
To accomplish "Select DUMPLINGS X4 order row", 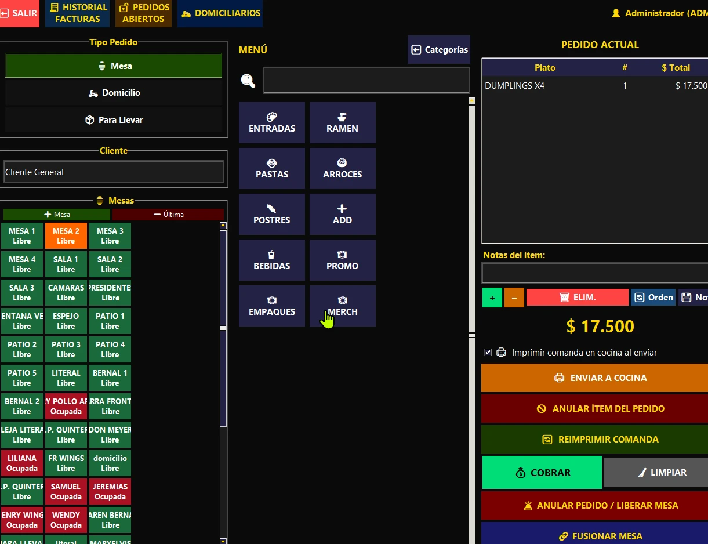I will coord(596,86).
